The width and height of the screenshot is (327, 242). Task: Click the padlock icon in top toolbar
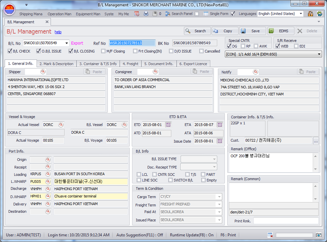coord(310,14)
